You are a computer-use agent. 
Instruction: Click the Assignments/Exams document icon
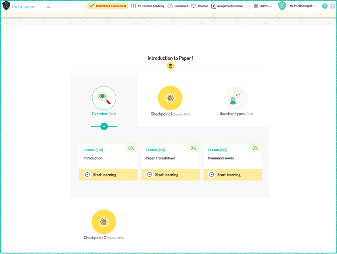(x=213, y=6)
